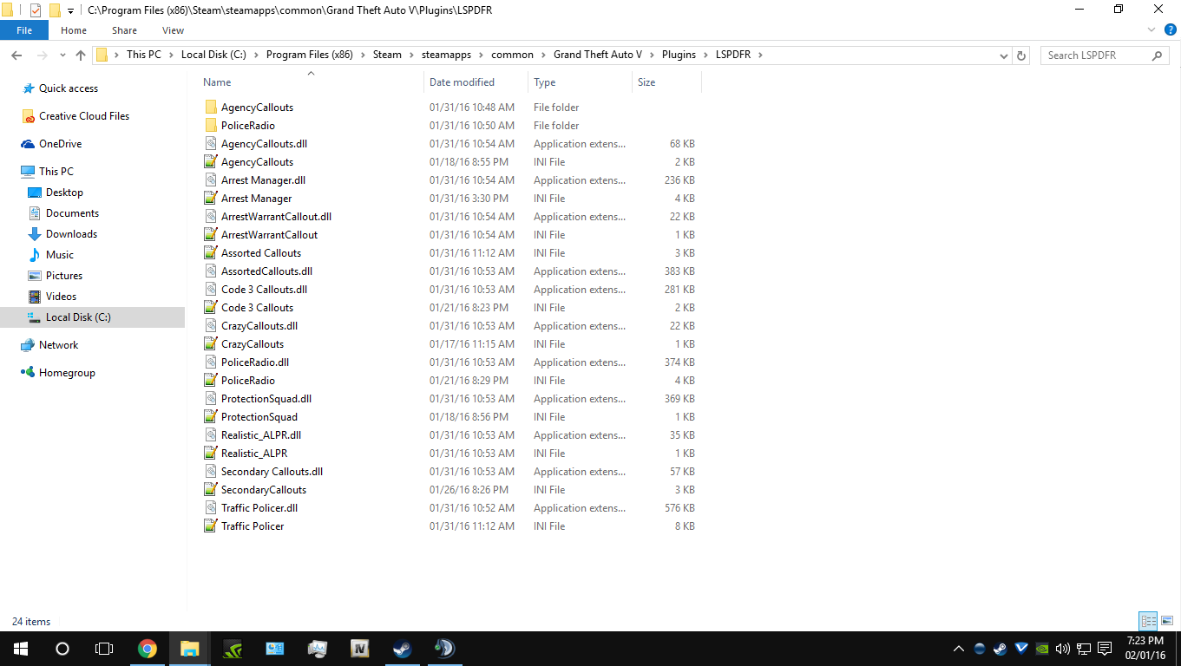Click Program Files (x86) breadcrumb
The width and height of the screenshot is (1181, 666).
pyautogui.click(x=309, y=55)
